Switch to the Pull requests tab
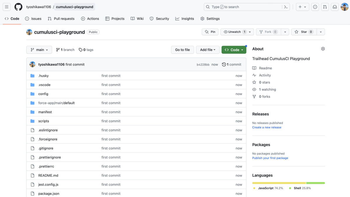The image size is (350, 197). point(61,19)
